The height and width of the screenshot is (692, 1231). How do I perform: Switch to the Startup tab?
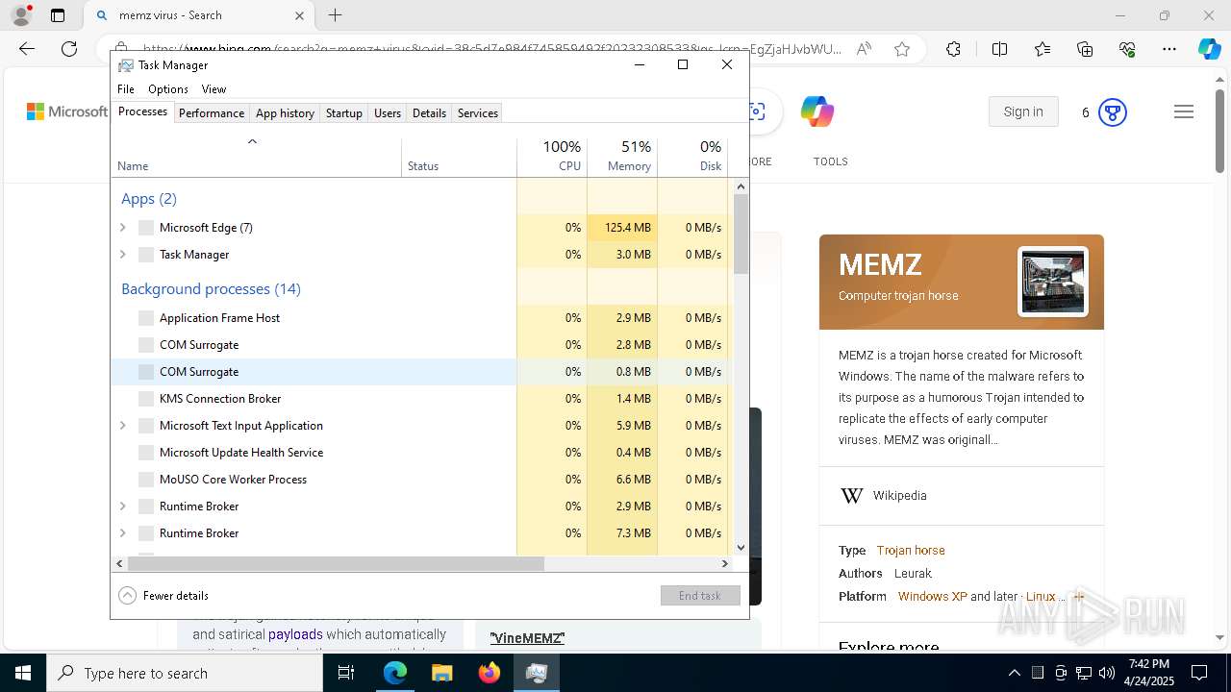point(343,113)
